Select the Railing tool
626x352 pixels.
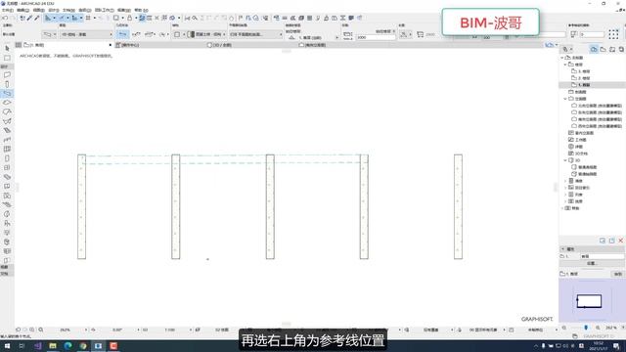[7, 140]
